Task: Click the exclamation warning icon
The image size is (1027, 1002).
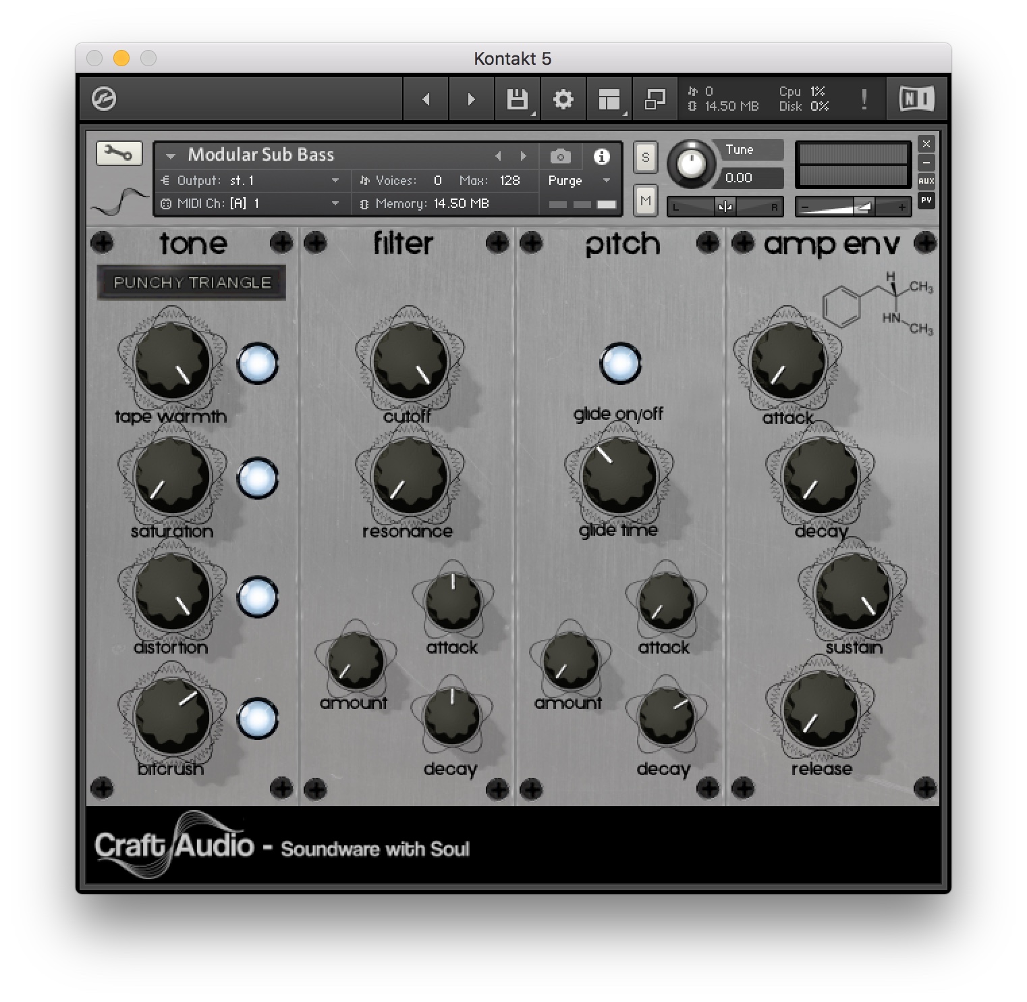Action: coord(864,99)
